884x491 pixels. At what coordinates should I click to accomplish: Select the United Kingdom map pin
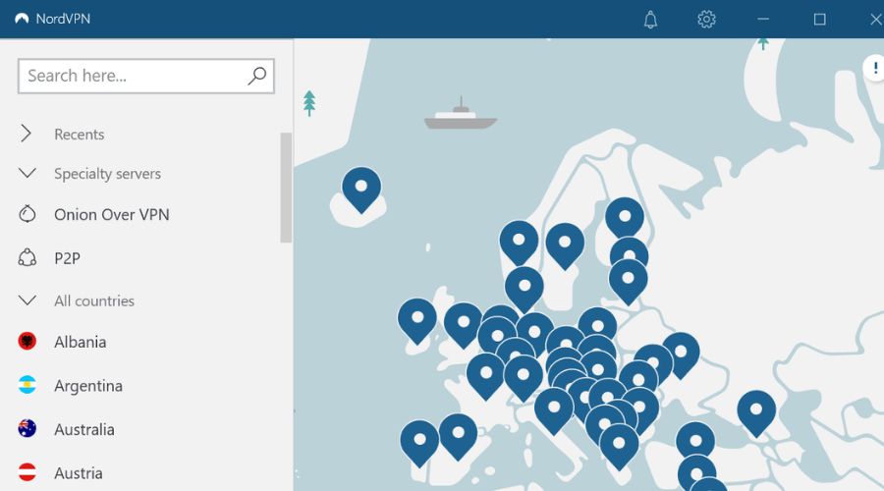[x=463, y=324]
